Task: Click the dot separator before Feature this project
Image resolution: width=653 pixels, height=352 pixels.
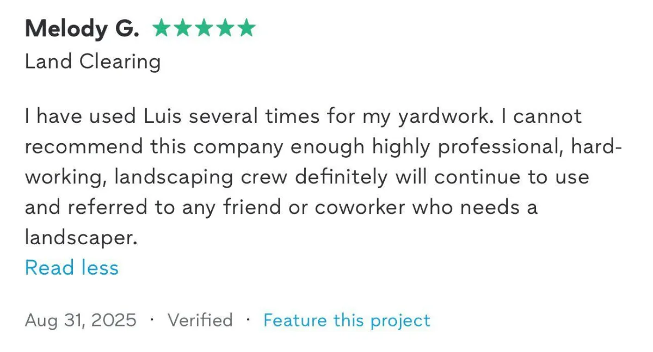Action: point(248,319)
